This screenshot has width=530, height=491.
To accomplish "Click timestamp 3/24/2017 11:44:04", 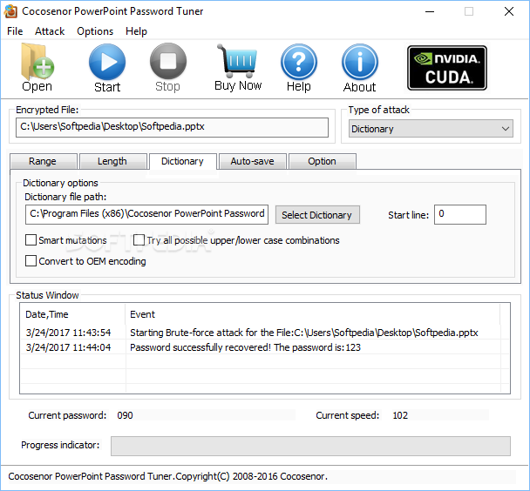I will coord(68,347).
